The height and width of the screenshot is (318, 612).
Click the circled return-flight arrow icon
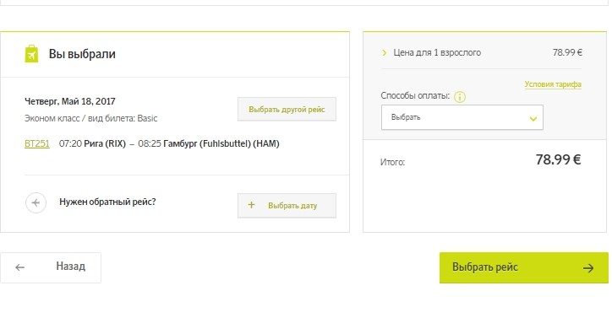coord(36,203)
